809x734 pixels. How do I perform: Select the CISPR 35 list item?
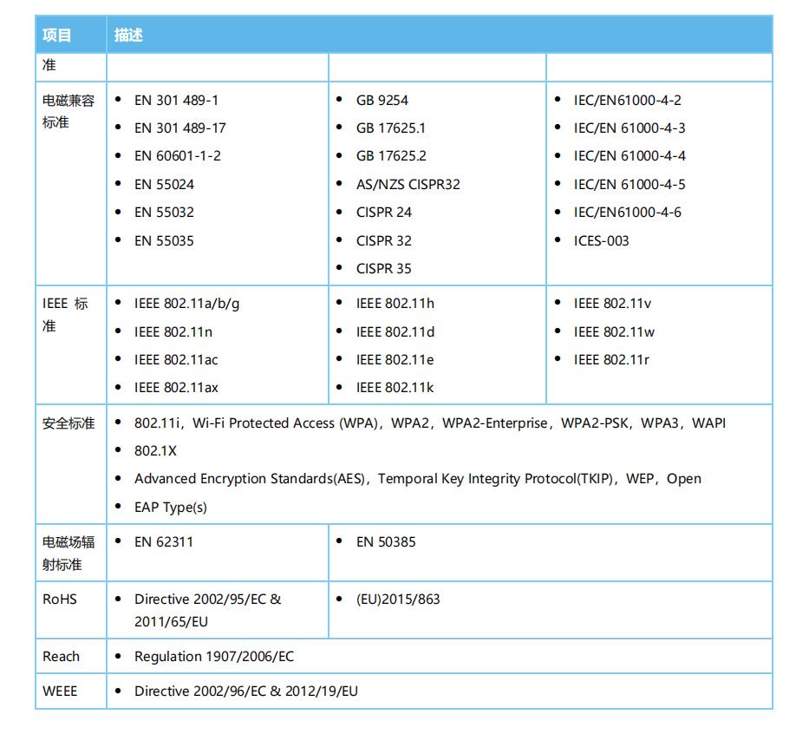pyautogui.click(x=383, y=268)
